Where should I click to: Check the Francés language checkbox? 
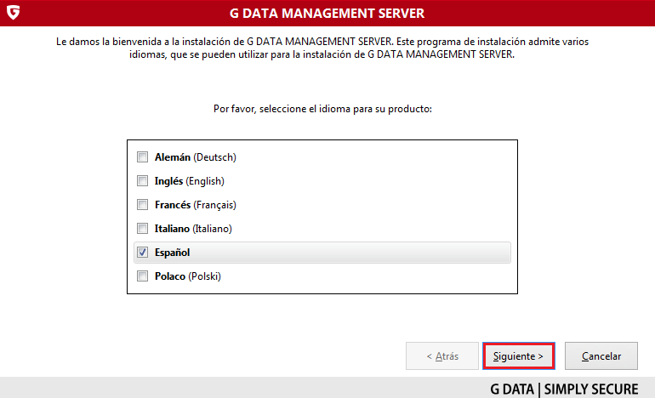(142, 205)
